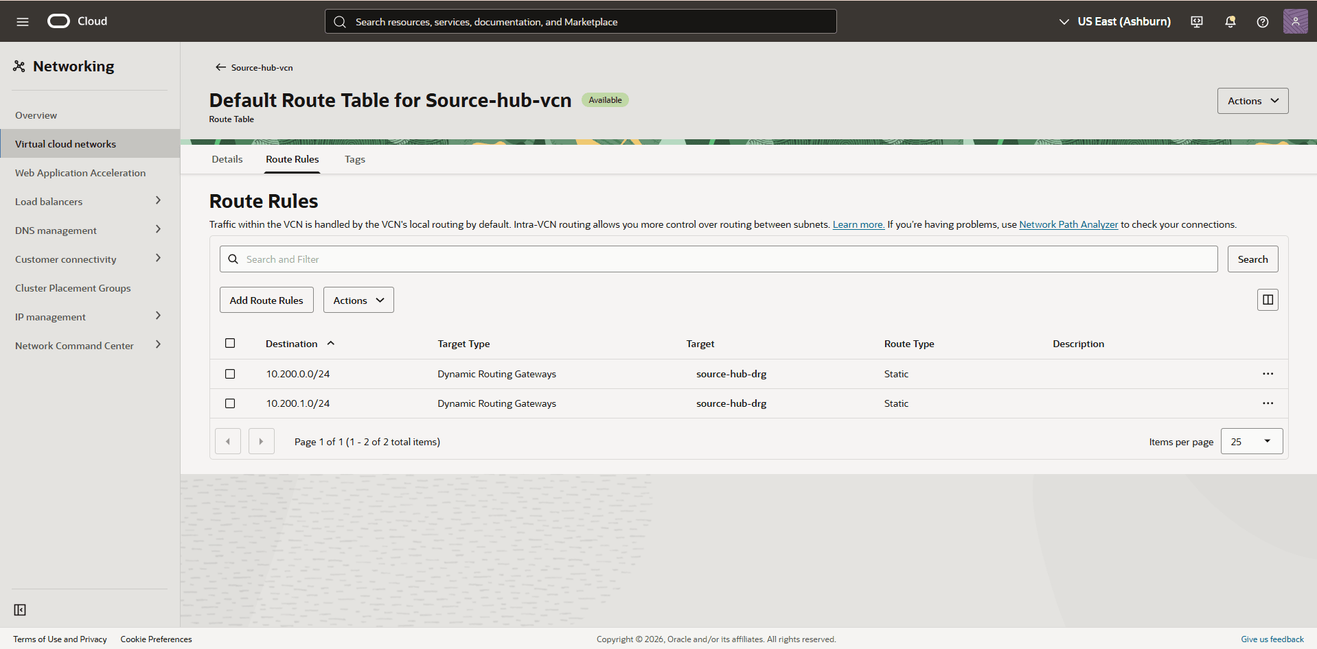Open the hamburger navigation menu
Image resolution: width=1317 pixels, height=649 pixels.
click(x=23, y=21)
